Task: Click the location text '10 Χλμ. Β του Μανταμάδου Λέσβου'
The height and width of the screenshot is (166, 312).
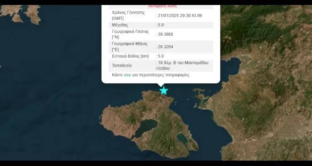Action: click(x=183, y=65)
